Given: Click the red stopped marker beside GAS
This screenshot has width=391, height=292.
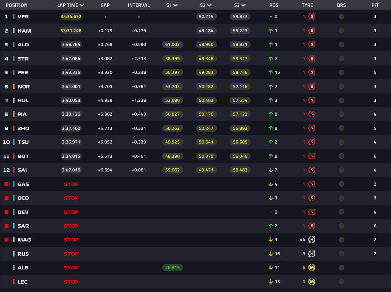Looking at the screenshot, I should tap(7, 184).
